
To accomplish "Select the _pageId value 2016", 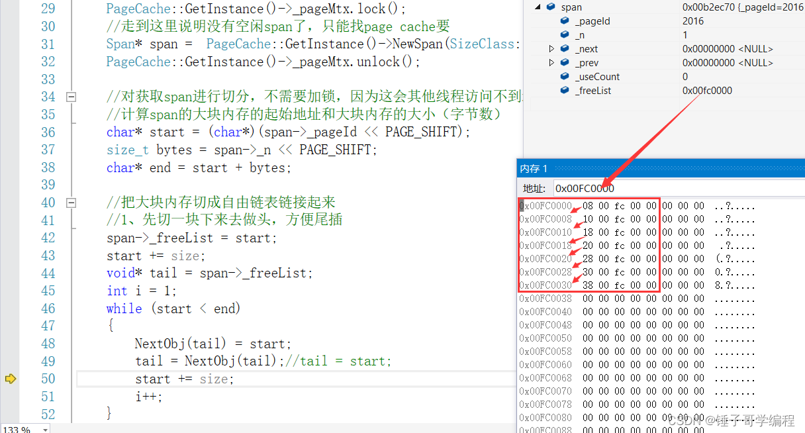I will pyautogui.click(x=693, y=21).
